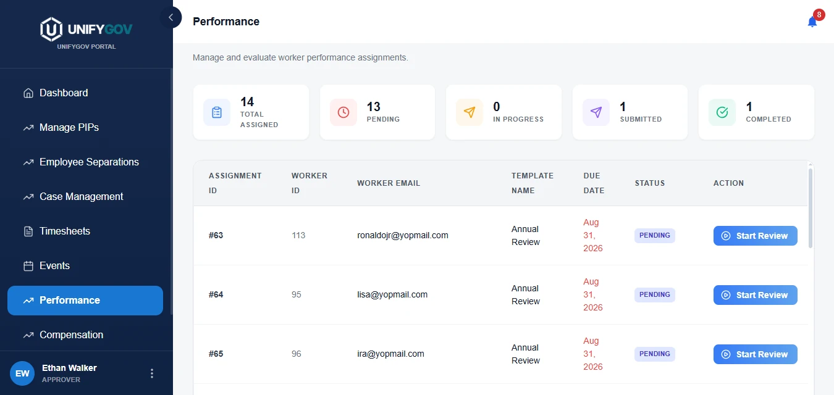834x395 pixels.
Task: Click worker ID 113
Action: click(298, 236)
